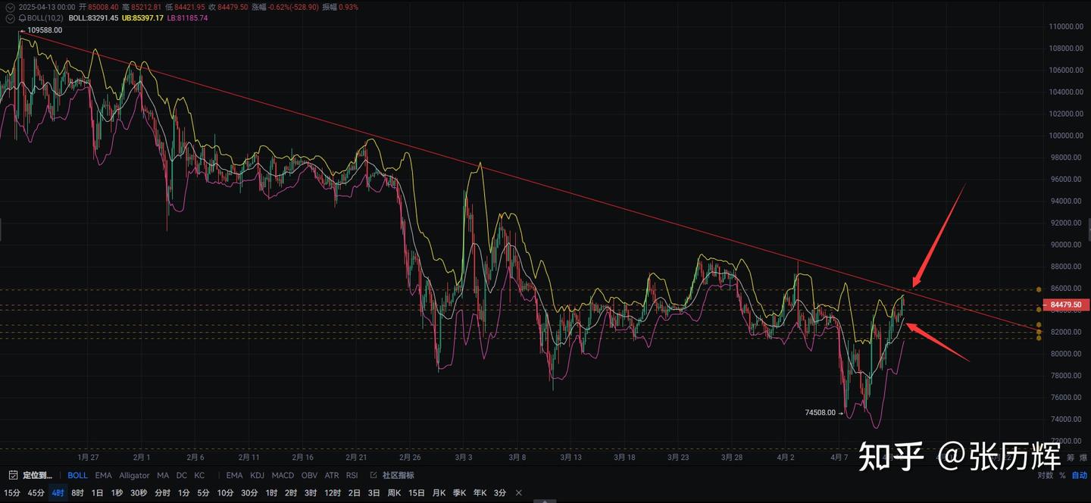Enable the KC indicator

coord(199,476)
